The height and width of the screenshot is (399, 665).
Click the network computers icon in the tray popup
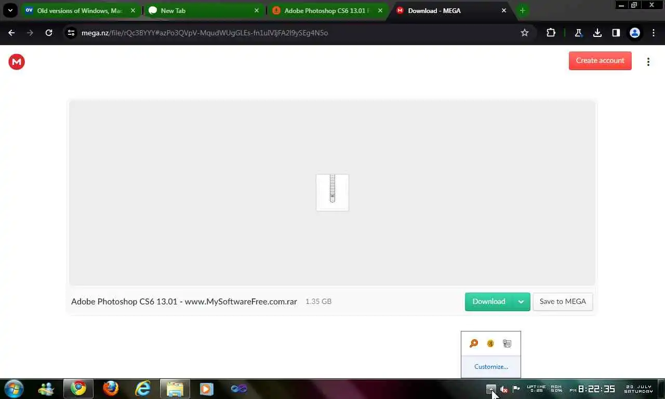[507, 343]
